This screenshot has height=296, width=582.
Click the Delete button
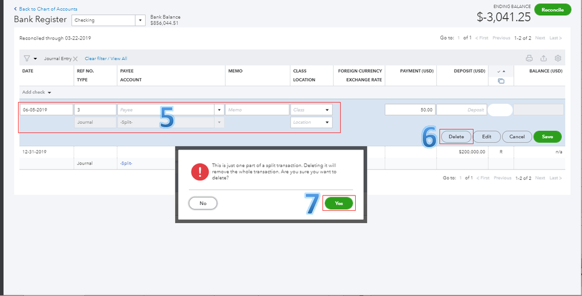[x=456, y=137]
